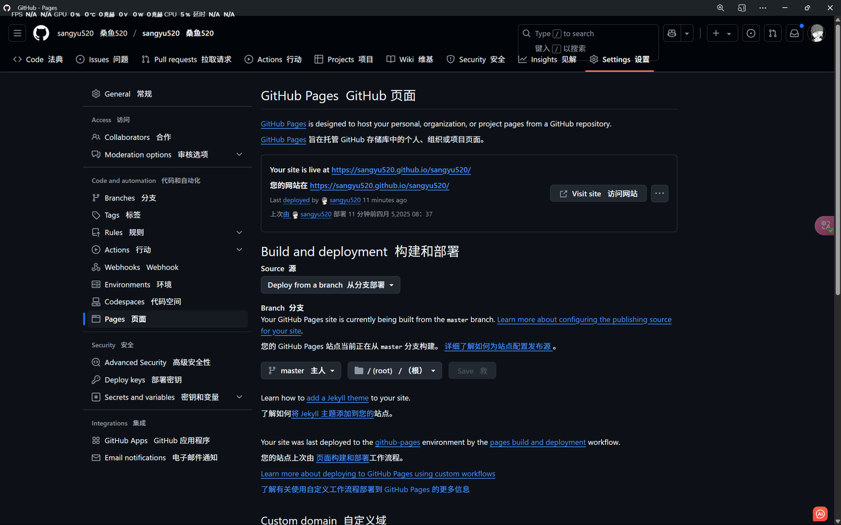Open pull requests icon in header
The width and height of the screenshot is (841, 525).
(773, 33)
